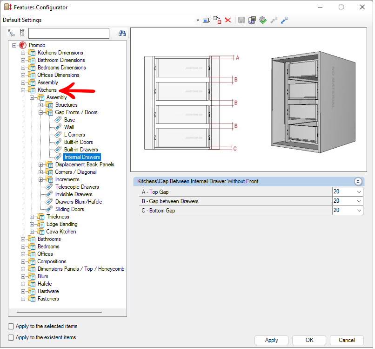Click the tree horizontal scrollbar

(x=59, y=312)
